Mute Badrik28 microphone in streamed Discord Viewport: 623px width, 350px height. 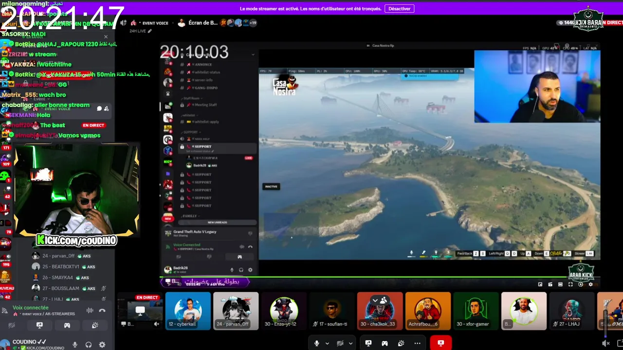(x=232, y=270)
